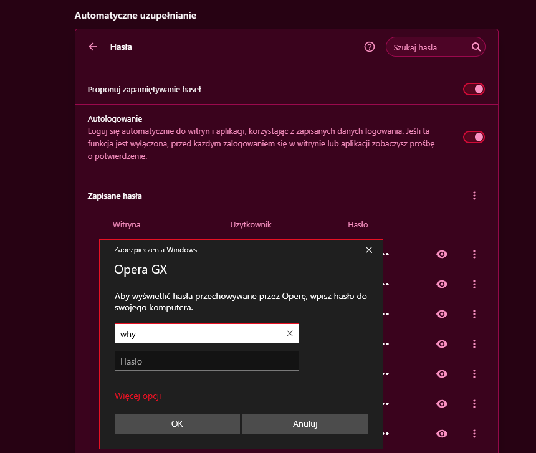This screenshot has height=453, width=536.
Task: Open three-dot menu of fourth saved password
Action: pyautogui.click(x=474, y=344)
